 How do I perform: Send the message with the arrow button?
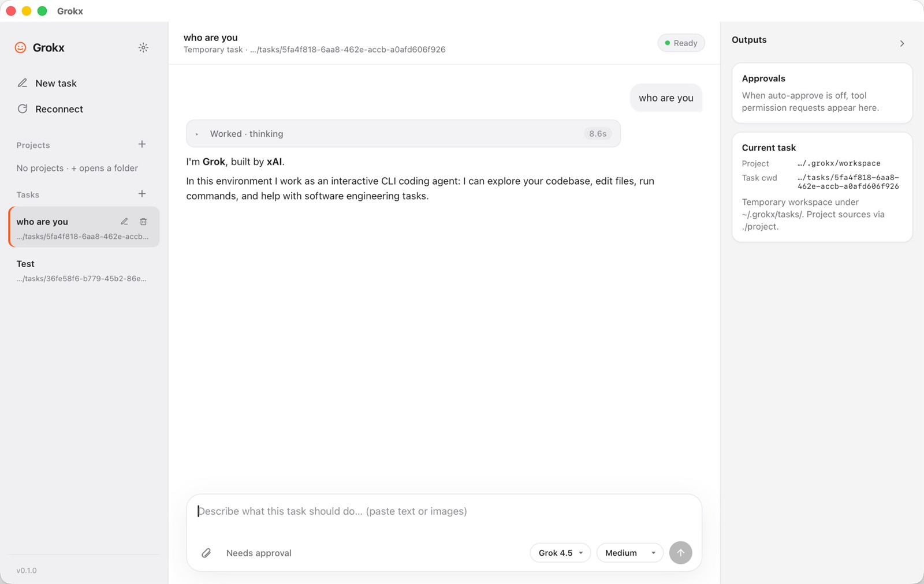click(x=681, y=553)
